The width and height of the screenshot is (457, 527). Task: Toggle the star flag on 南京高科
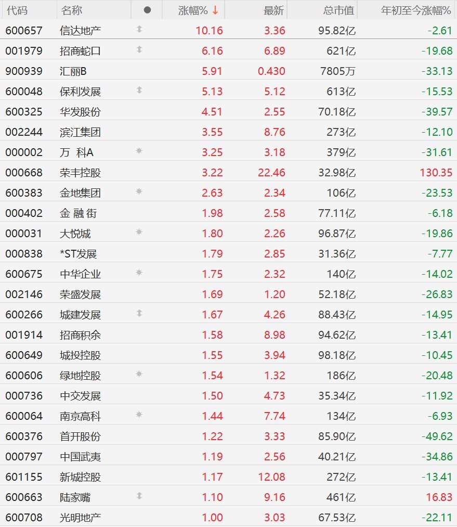(x=139, y=415)
